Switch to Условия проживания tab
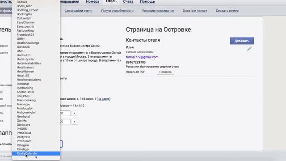The height and width of the screenshot is (161, 286). pyautogui.click(x=158, y=11)
